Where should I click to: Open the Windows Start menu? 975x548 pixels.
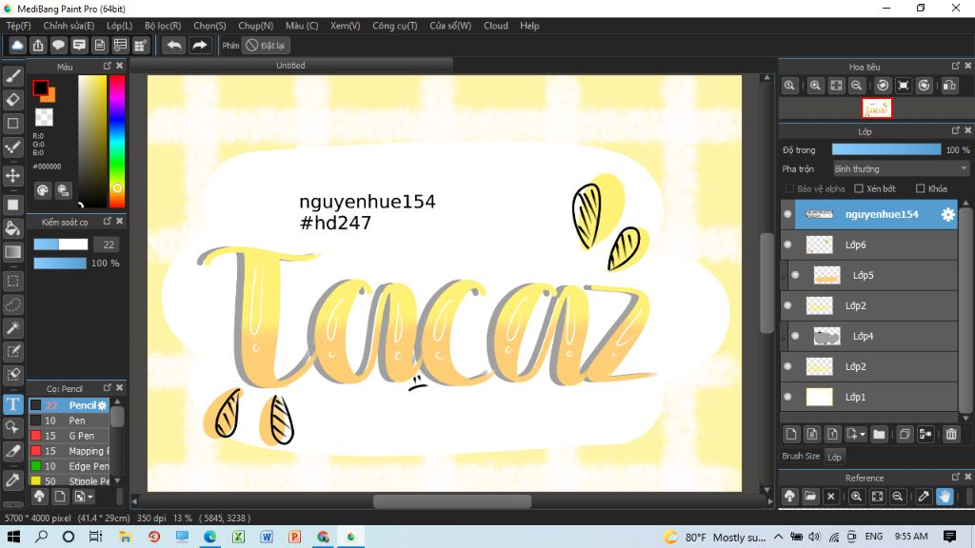click(x=13, y=537)
